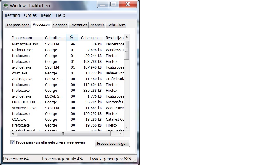Open the Bestand menu

[12, 15]
